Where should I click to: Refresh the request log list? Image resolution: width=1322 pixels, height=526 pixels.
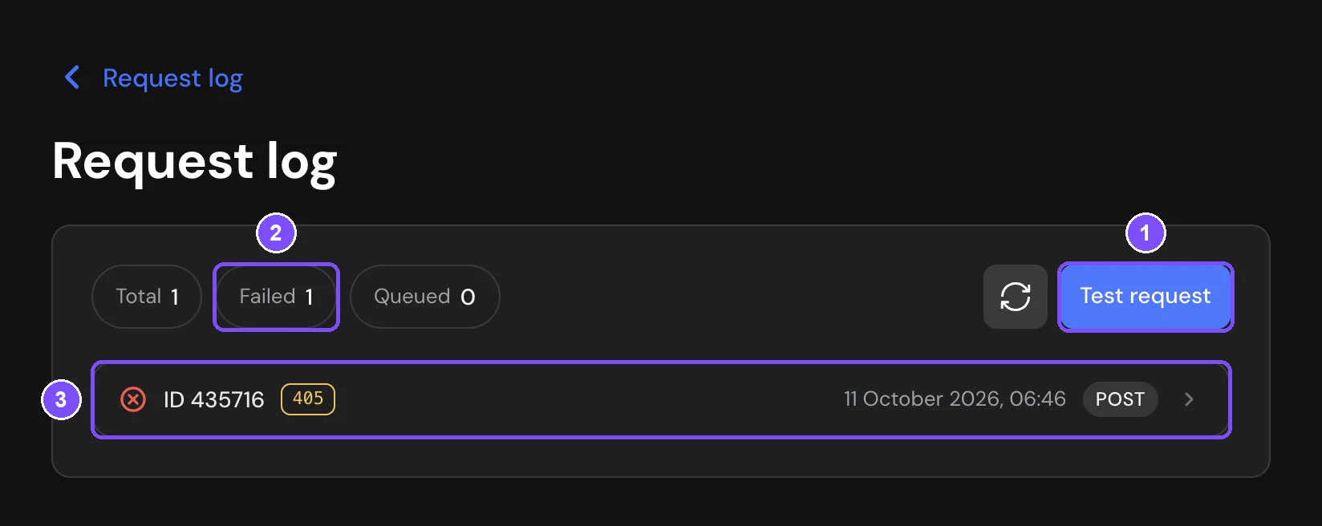(1015, 297)
